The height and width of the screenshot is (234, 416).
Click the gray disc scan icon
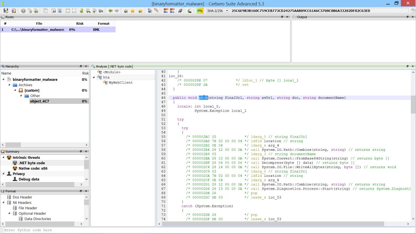(24, 11)
